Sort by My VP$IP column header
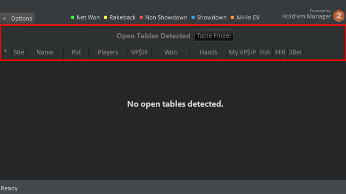Viewport: 346px width, 194px height. [x=242, y=52]
